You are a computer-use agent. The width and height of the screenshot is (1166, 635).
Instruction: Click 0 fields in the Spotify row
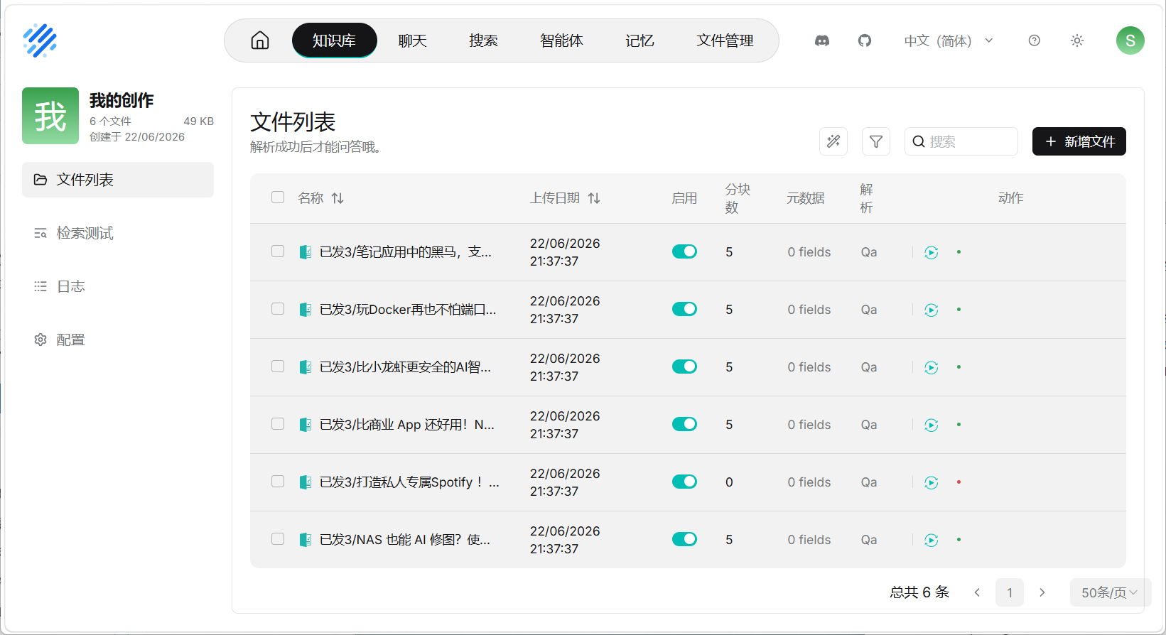coord(809,482)
